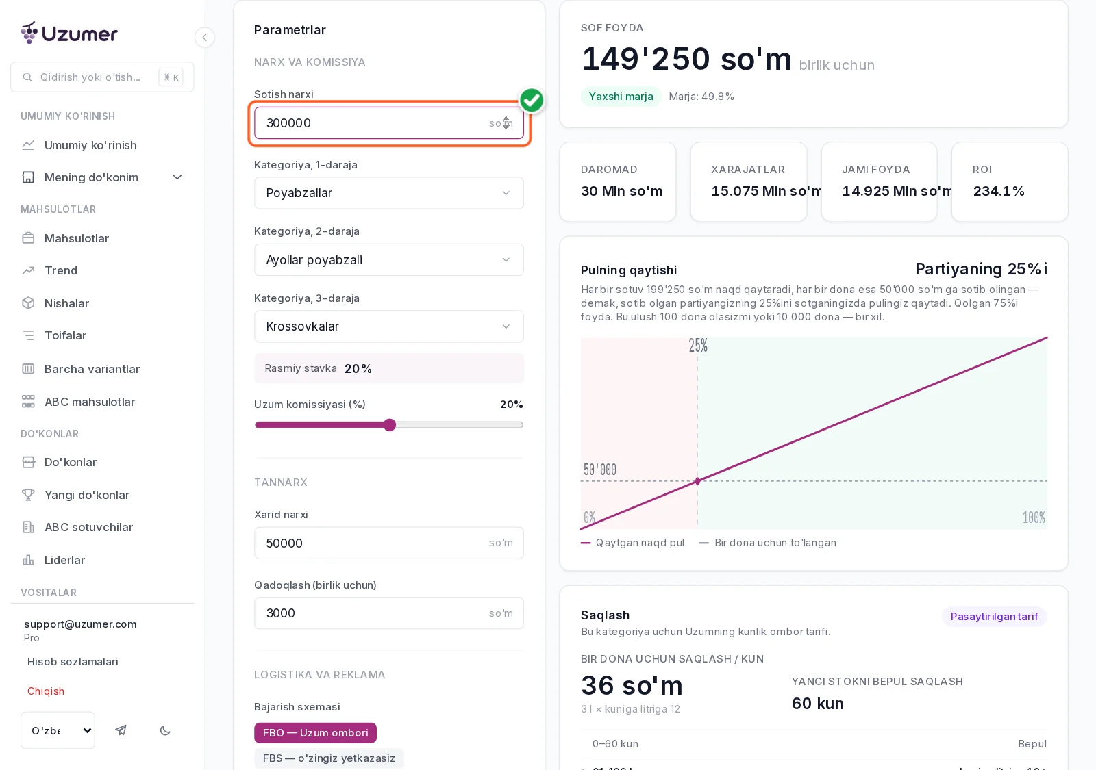Image resolution: width=1096 pixels, height=770 pixels.
Task: Click the Barcha variantlar icon
Action: [28, 369]
